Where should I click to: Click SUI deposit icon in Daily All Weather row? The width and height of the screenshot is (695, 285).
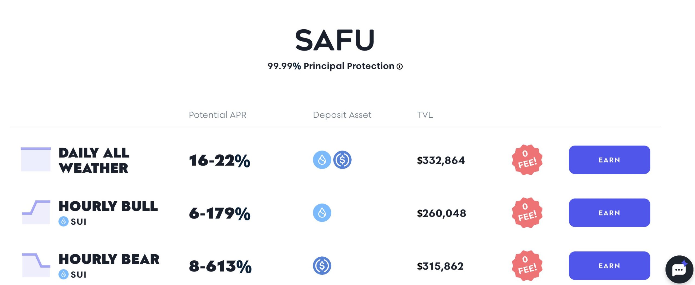click(322, 160)
